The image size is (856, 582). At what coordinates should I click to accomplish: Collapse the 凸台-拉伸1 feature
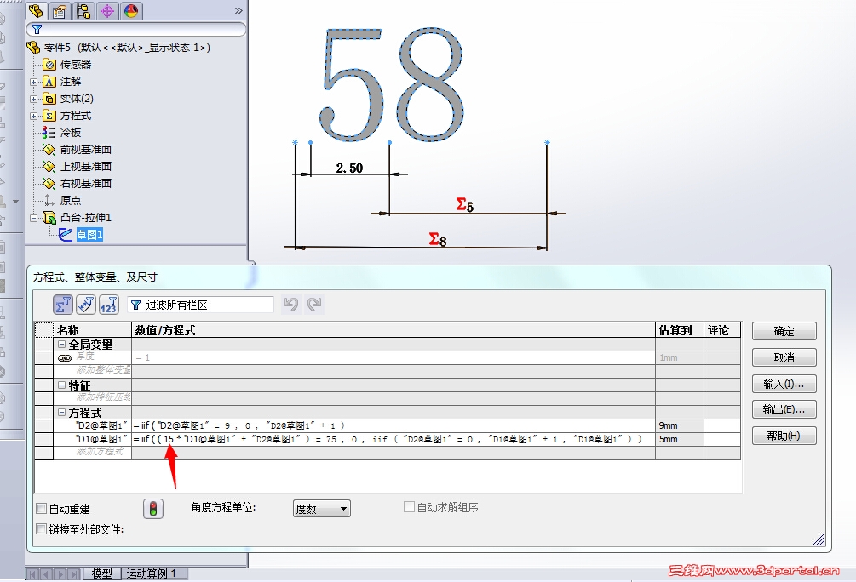[x=34, y=218]
